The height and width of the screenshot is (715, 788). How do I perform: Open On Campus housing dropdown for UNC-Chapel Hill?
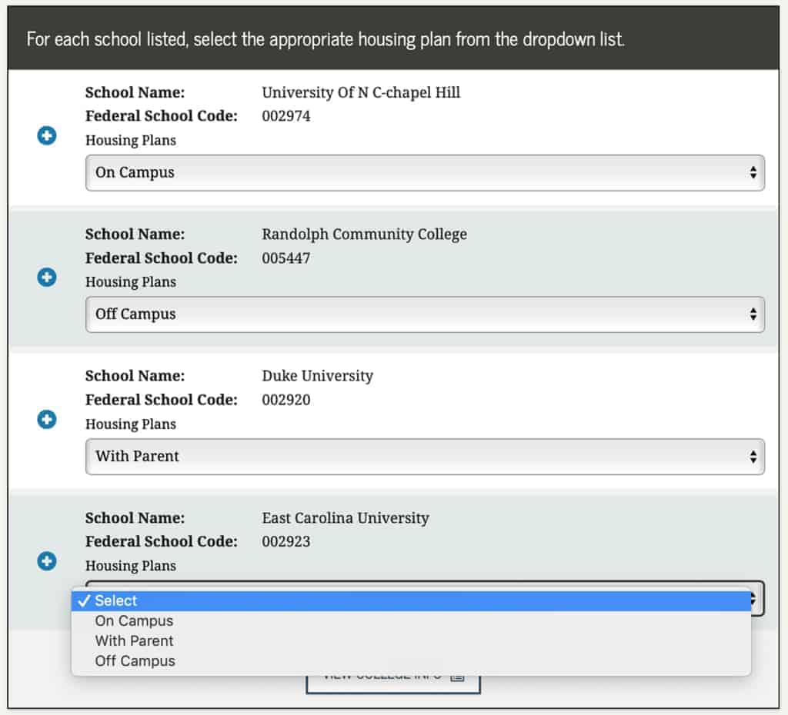click(425, 173)
